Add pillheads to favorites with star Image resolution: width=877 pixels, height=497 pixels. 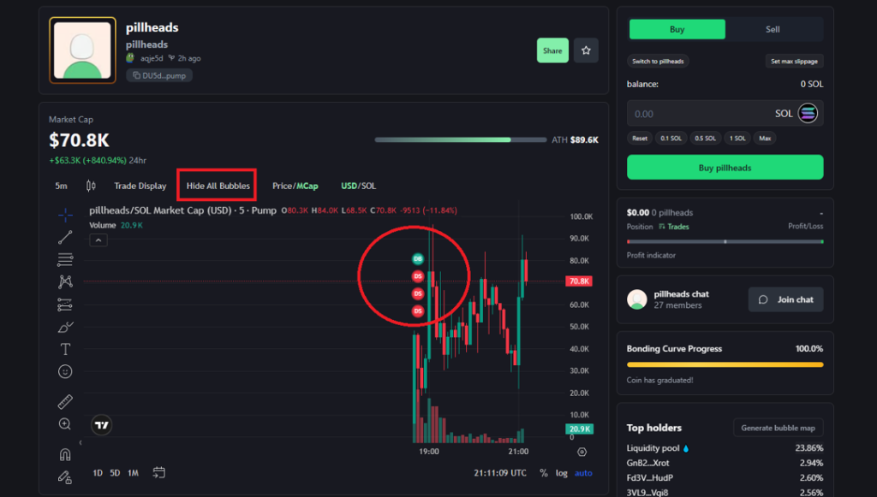586,50
